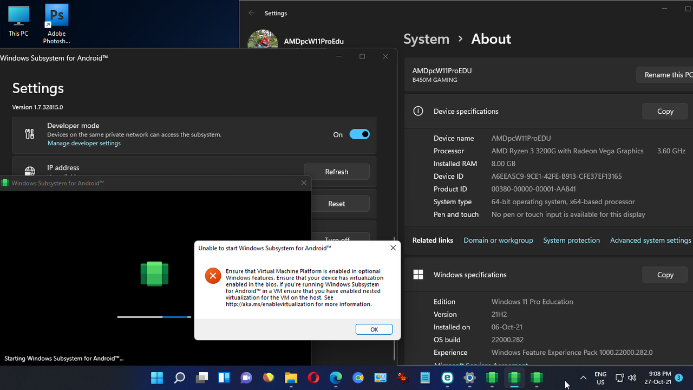Click Device ID value A6EEA5C9-9CE1-42FE-B913-CFE37EF13165
The image size is (693, 390).
pos(557,176)
